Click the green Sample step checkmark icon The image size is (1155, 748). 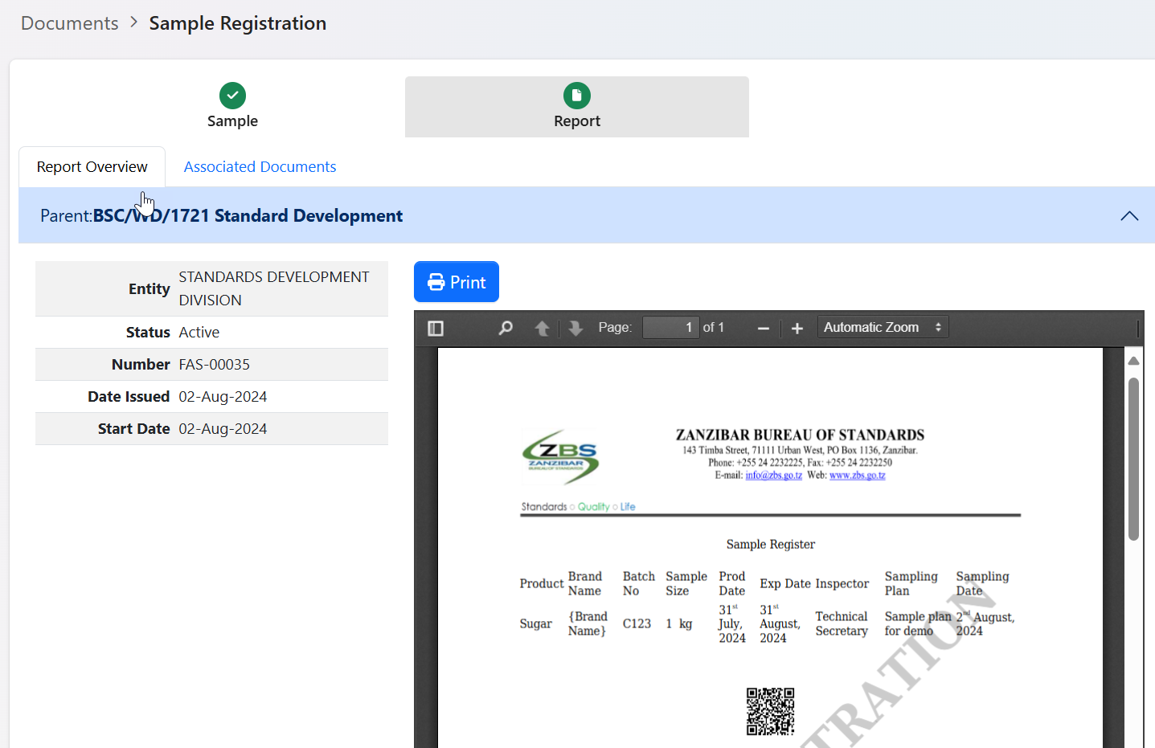pos(232,96)
